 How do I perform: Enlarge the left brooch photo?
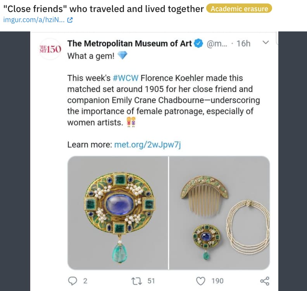pyautogui.click(x=118, y=213)
